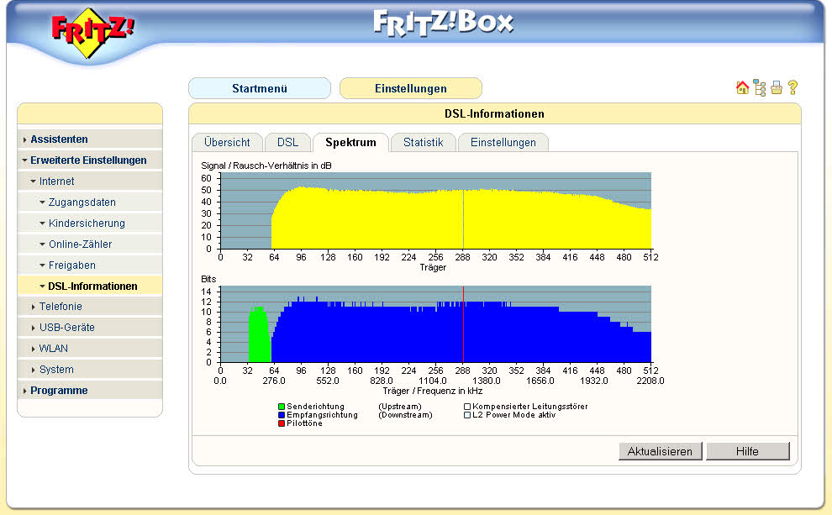Click the home icon in the top right
Image resolution: width=832 pixels, height=515 pixels.
(742, 87)
